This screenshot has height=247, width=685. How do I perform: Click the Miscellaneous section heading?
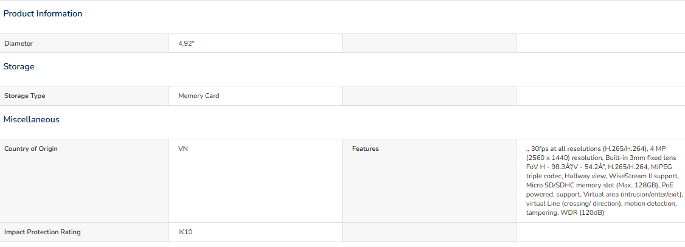click(x=32, y=120)
